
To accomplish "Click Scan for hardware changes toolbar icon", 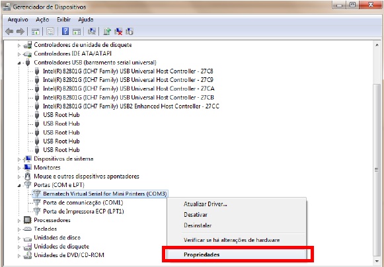I will pyautogui.click(x=92, y=31).
